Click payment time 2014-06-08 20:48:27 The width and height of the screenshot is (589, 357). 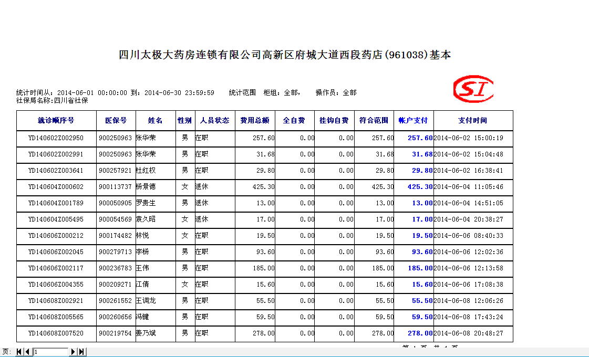pos(469,333)
